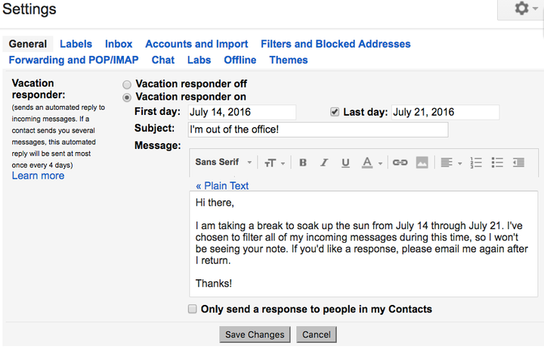Viewport: 544px width, 348px height.
Task: Insert an image into the message
Action: coord(422,163)
